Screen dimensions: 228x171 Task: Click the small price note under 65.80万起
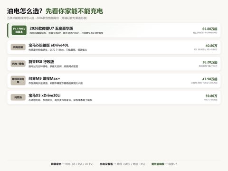pos(205,33)
